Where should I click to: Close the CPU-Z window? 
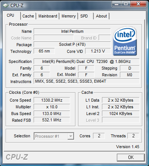tap(138, 4)
